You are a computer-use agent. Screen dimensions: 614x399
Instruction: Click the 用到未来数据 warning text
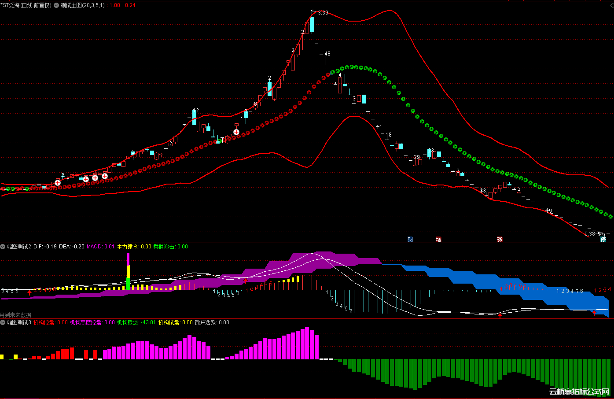point(16,315)
